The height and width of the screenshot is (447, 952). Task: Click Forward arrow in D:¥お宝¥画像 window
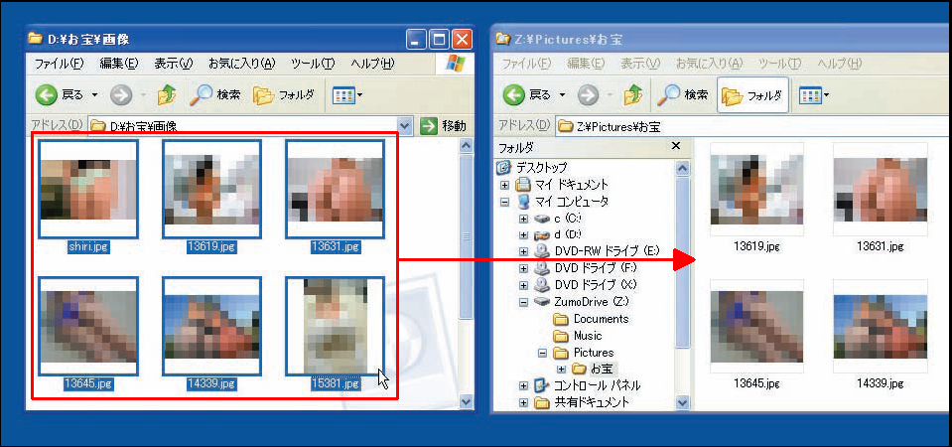tap(121, 94)
